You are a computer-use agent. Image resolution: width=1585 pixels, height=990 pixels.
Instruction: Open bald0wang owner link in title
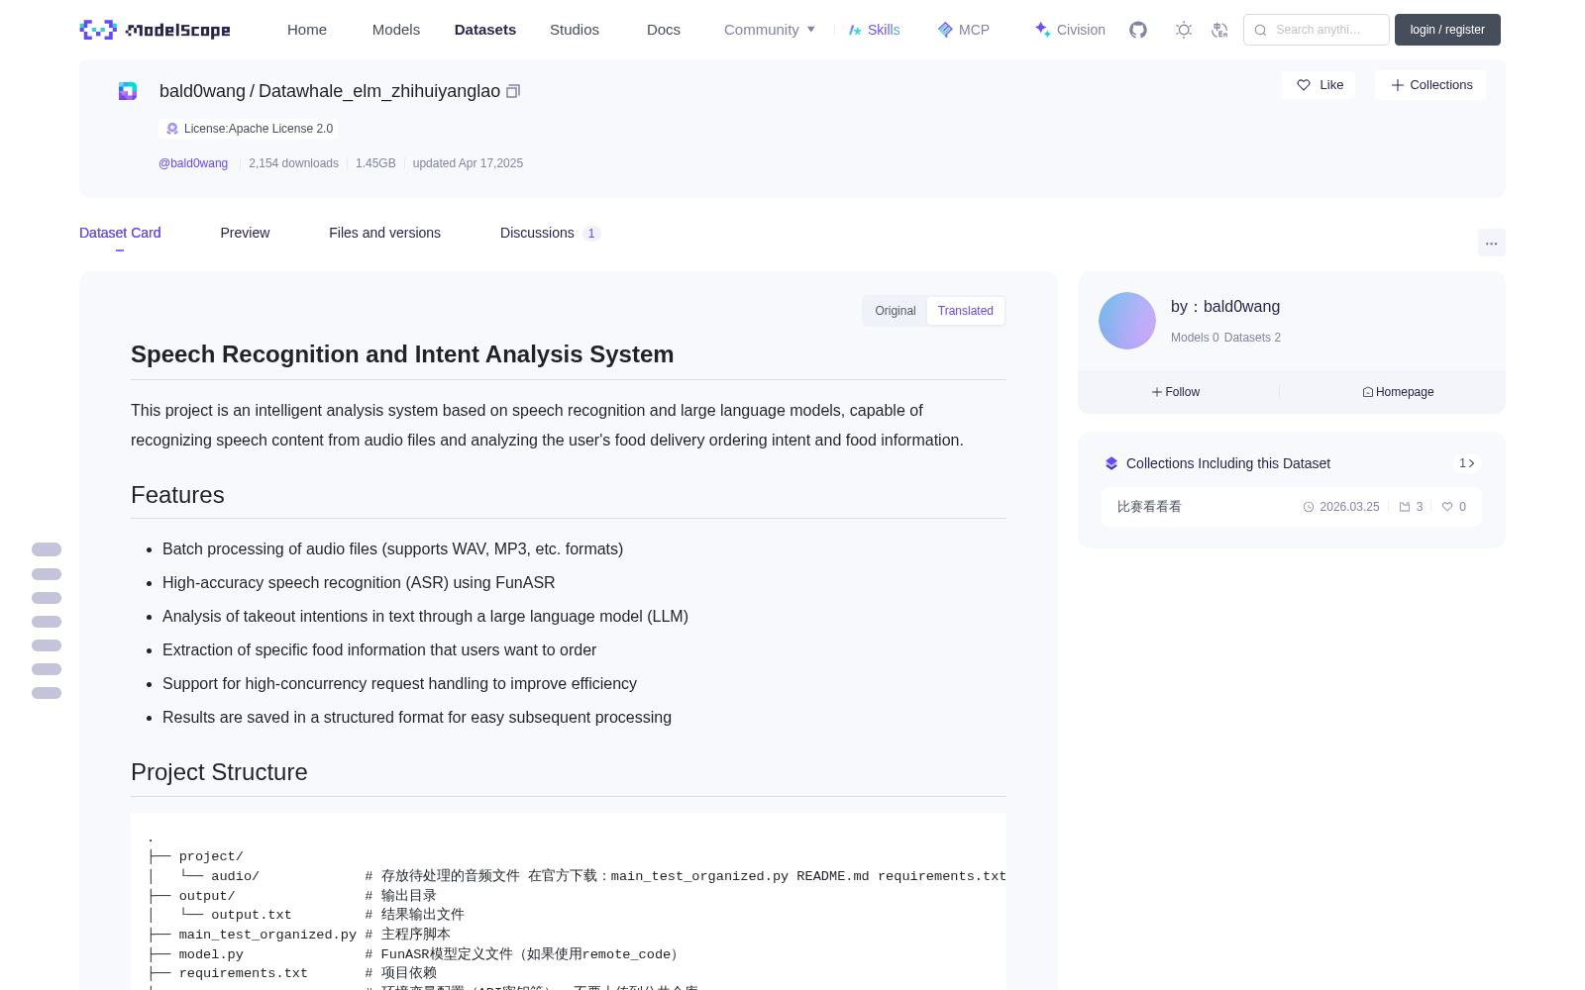pos(202,91)
